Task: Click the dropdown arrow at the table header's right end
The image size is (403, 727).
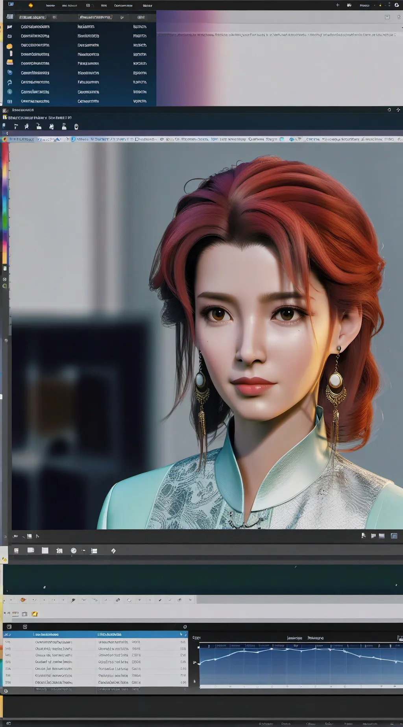Action: click(181, 634)
